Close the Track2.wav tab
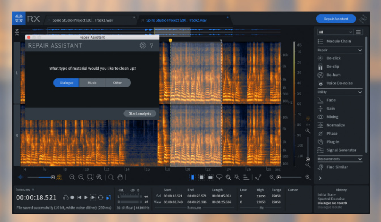This screenshot has height=222, width=381. [x=142, y=20]
